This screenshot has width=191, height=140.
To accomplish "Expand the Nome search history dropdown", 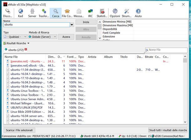I will [72, 25].
